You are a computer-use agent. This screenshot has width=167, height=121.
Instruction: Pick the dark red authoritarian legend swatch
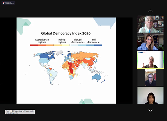tap(34, 45)
